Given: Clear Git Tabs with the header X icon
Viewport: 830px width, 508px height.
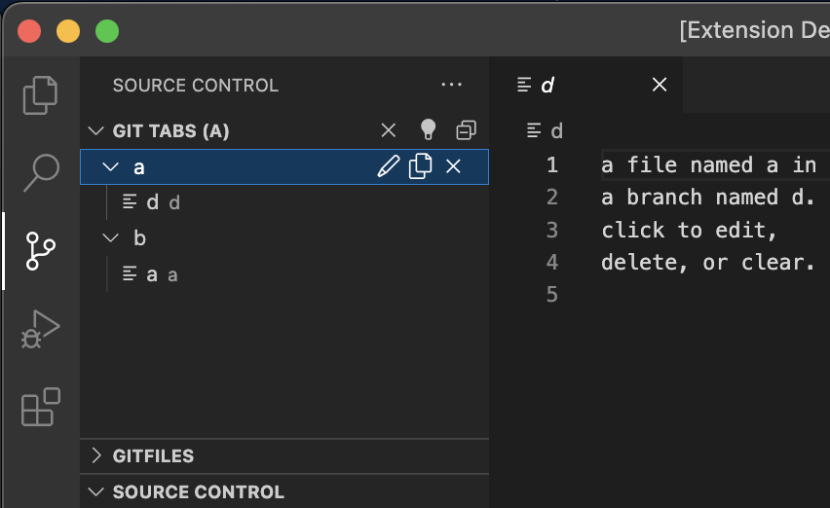Looking at the screenshot, I should (x=389, y=130).
